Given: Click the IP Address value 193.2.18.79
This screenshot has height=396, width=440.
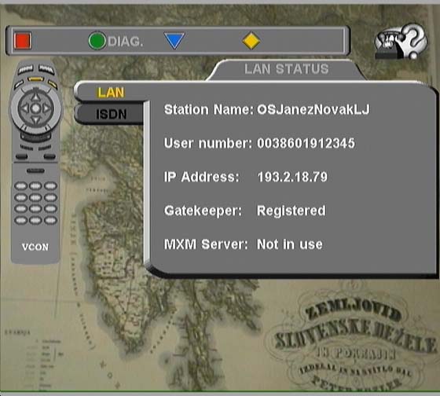Looking at the screenshot, I should click(292, 177).
